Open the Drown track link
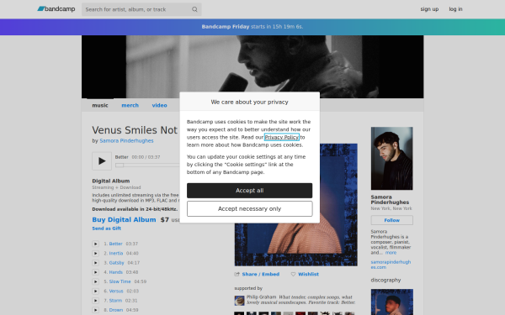The image size is (505, 315). [x=116, y=310]
